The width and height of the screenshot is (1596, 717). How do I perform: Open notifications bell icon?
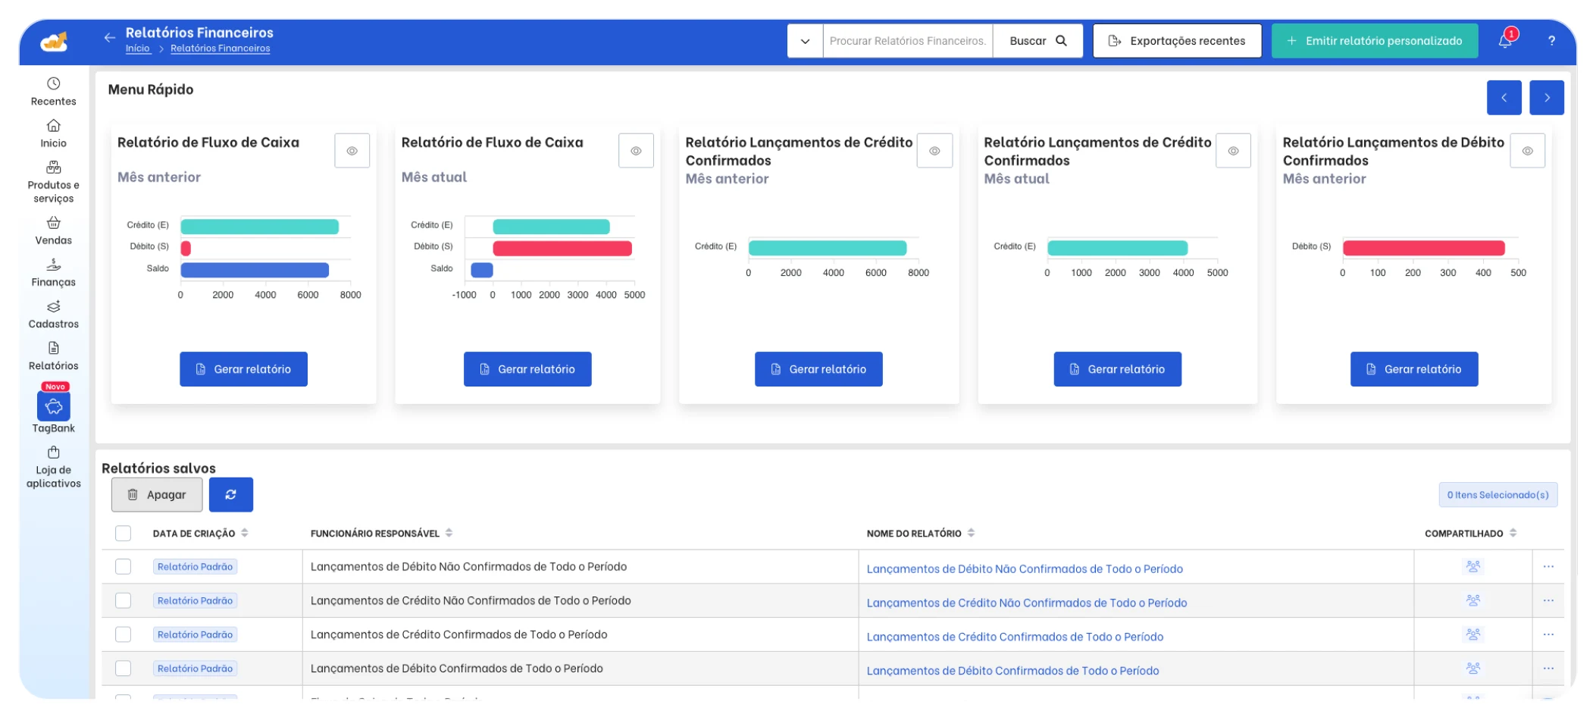coord(1505,41)
